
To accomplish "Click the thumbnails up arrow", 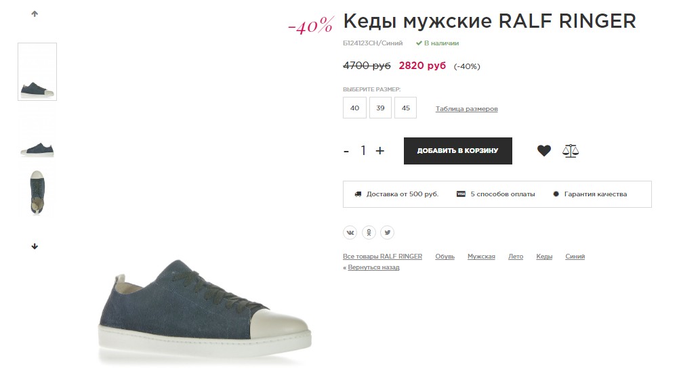I will 35,14.
